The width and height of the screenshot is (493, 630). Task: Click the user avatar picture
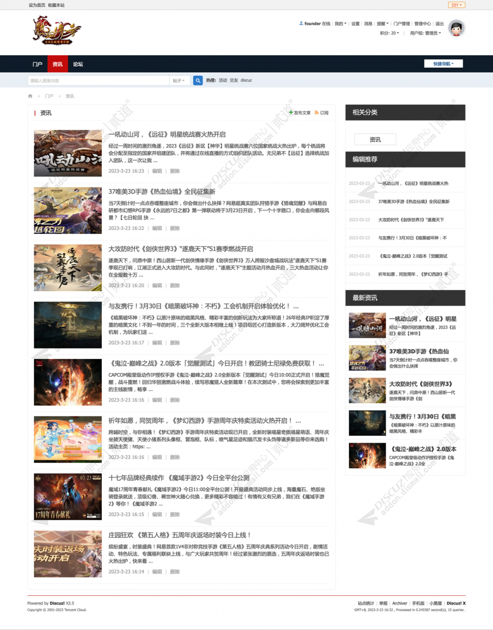457,28
